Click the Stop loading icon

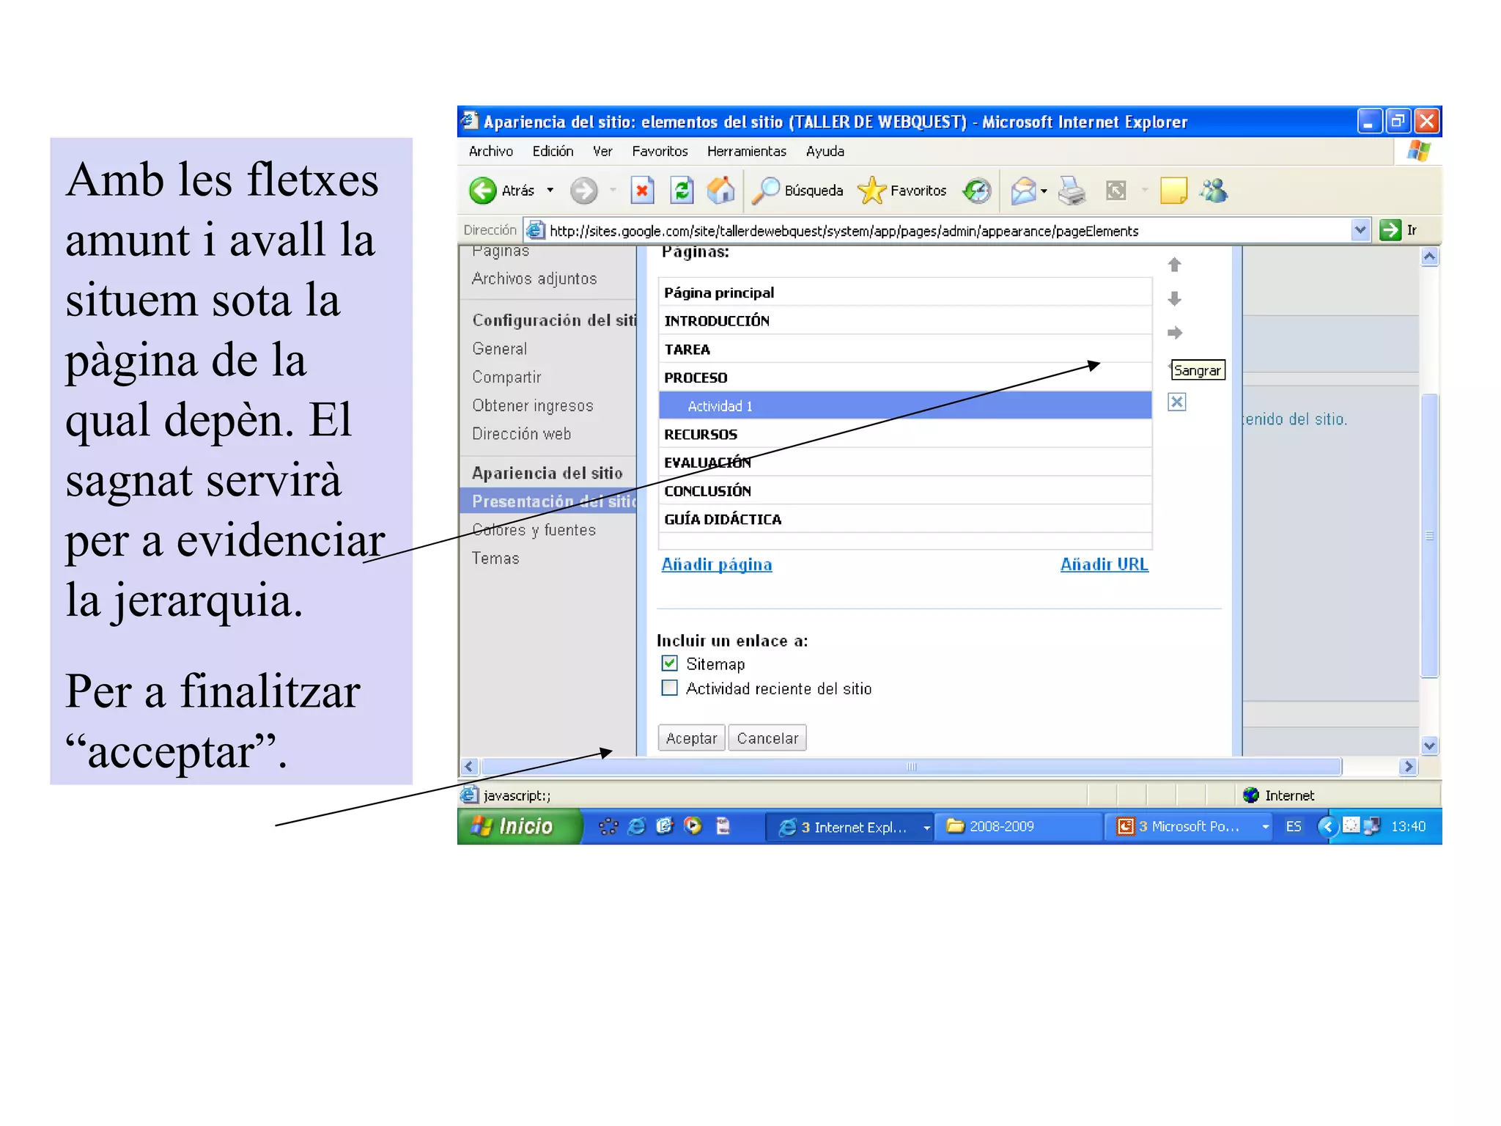point(642,191)
